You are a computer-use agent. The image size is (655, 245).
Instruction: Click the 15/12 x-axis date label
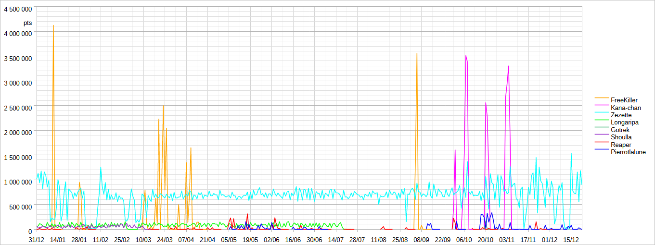571,239
